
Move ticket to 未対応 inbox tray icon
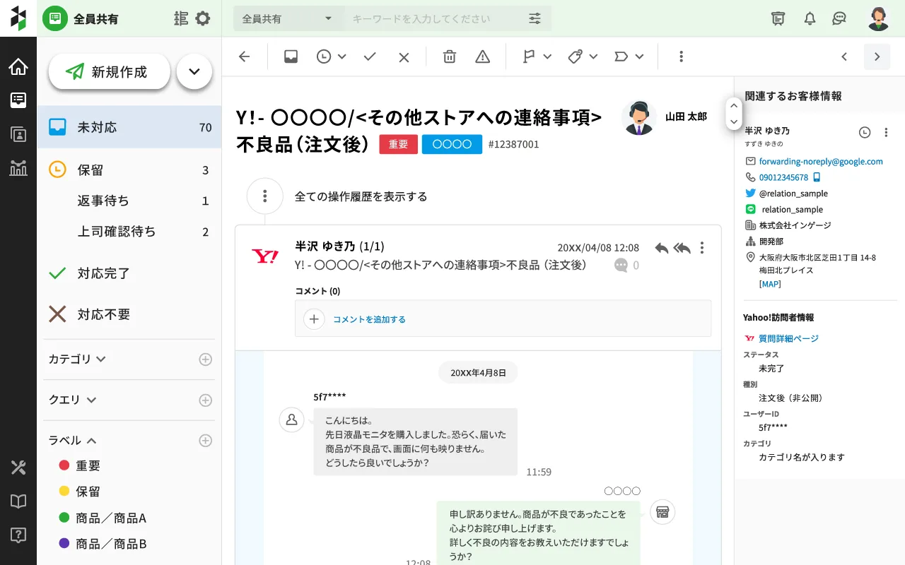click(x=291, y=56)
